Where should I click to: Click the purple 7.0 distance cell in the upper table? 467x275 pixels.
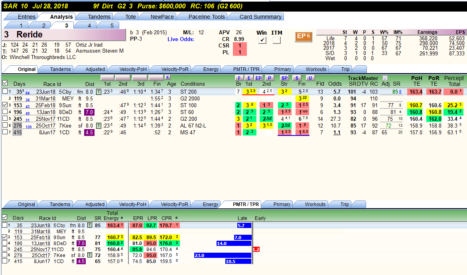(x=89, y=112)
